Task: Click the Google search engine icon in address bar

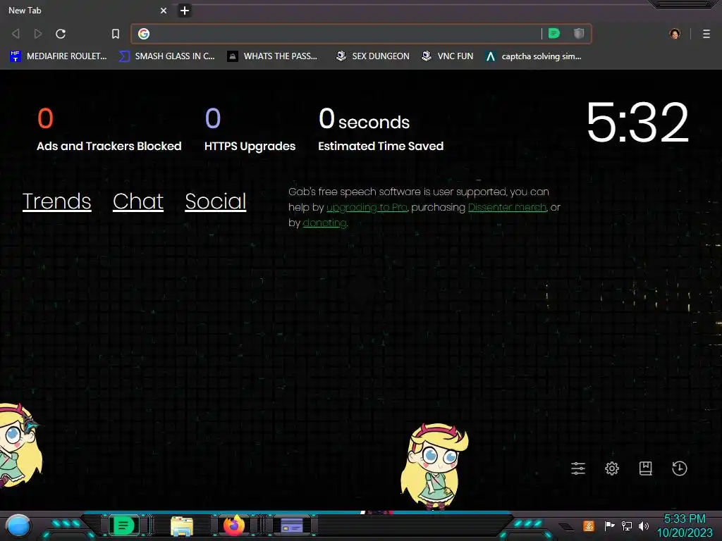Action: coord(144,34)
